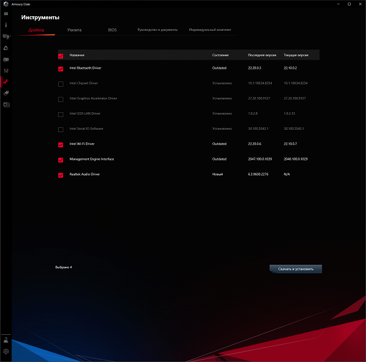
Task: Select the Intel Bluetooth Driver row name
Action: (85, 68)
